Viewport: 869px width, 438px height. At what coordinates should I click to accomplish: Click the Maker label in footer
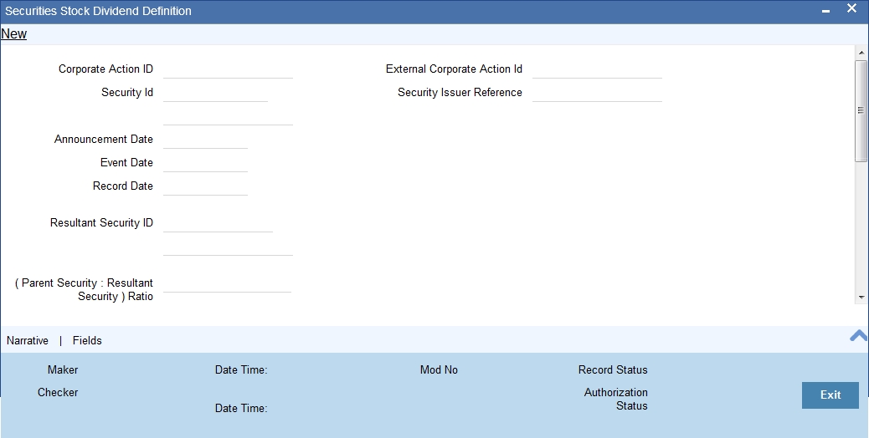pyautogui.click(x=63, y=370)
